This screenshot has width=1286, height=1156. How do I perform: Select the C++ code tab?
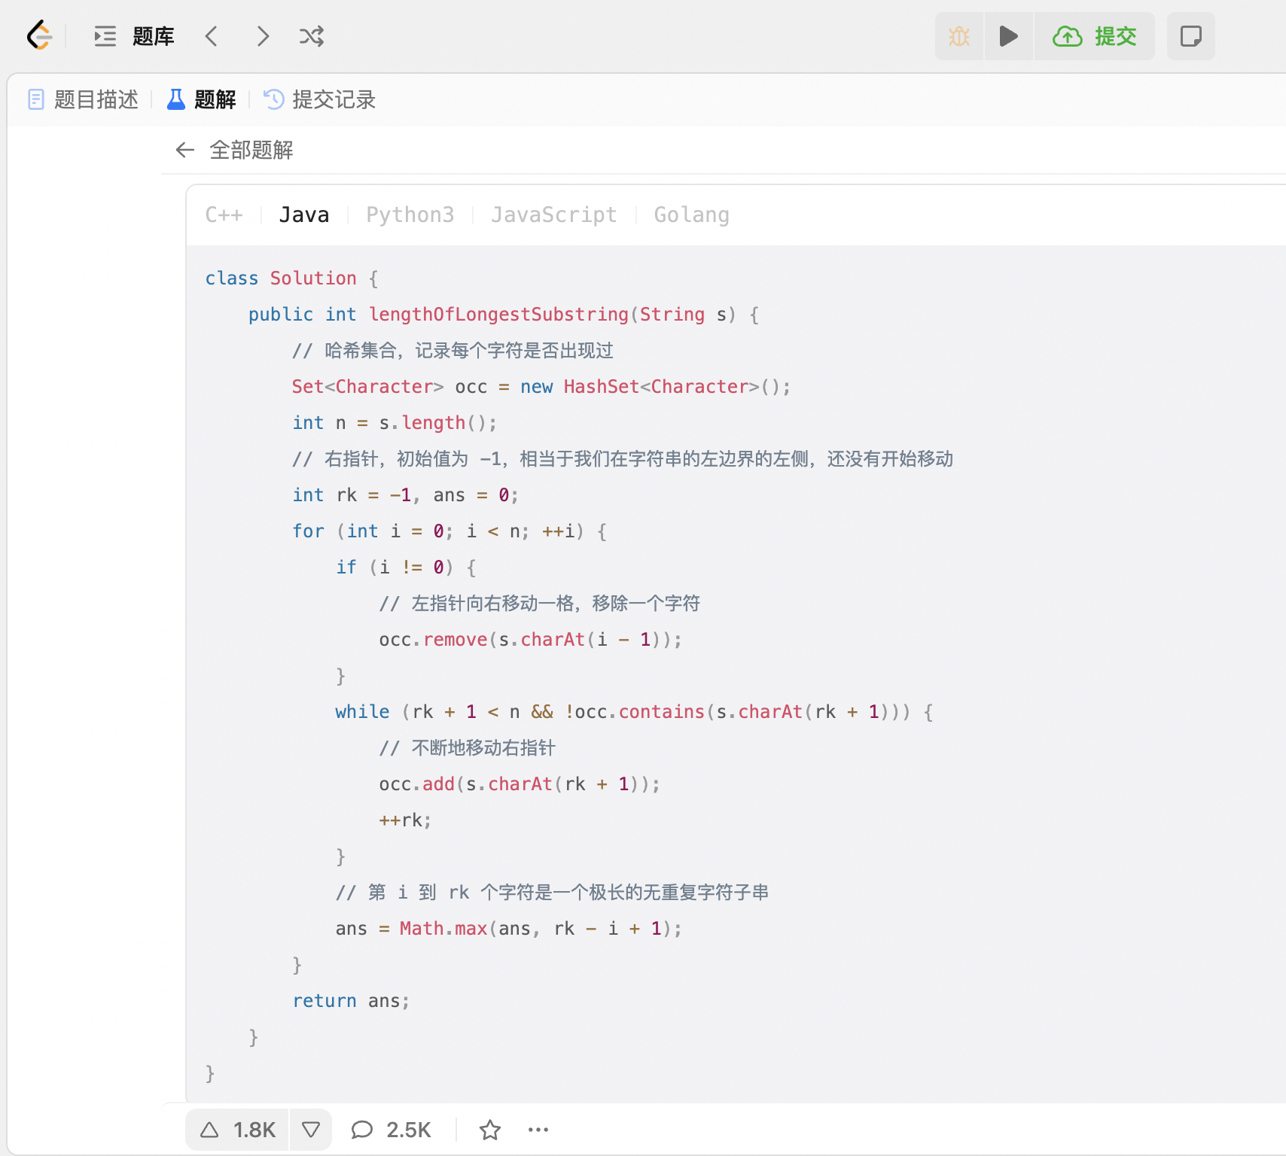pos(224,214)
